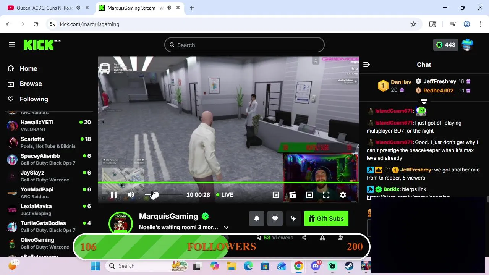Click the green stream progress bar
489x275 pixels.
228,183
